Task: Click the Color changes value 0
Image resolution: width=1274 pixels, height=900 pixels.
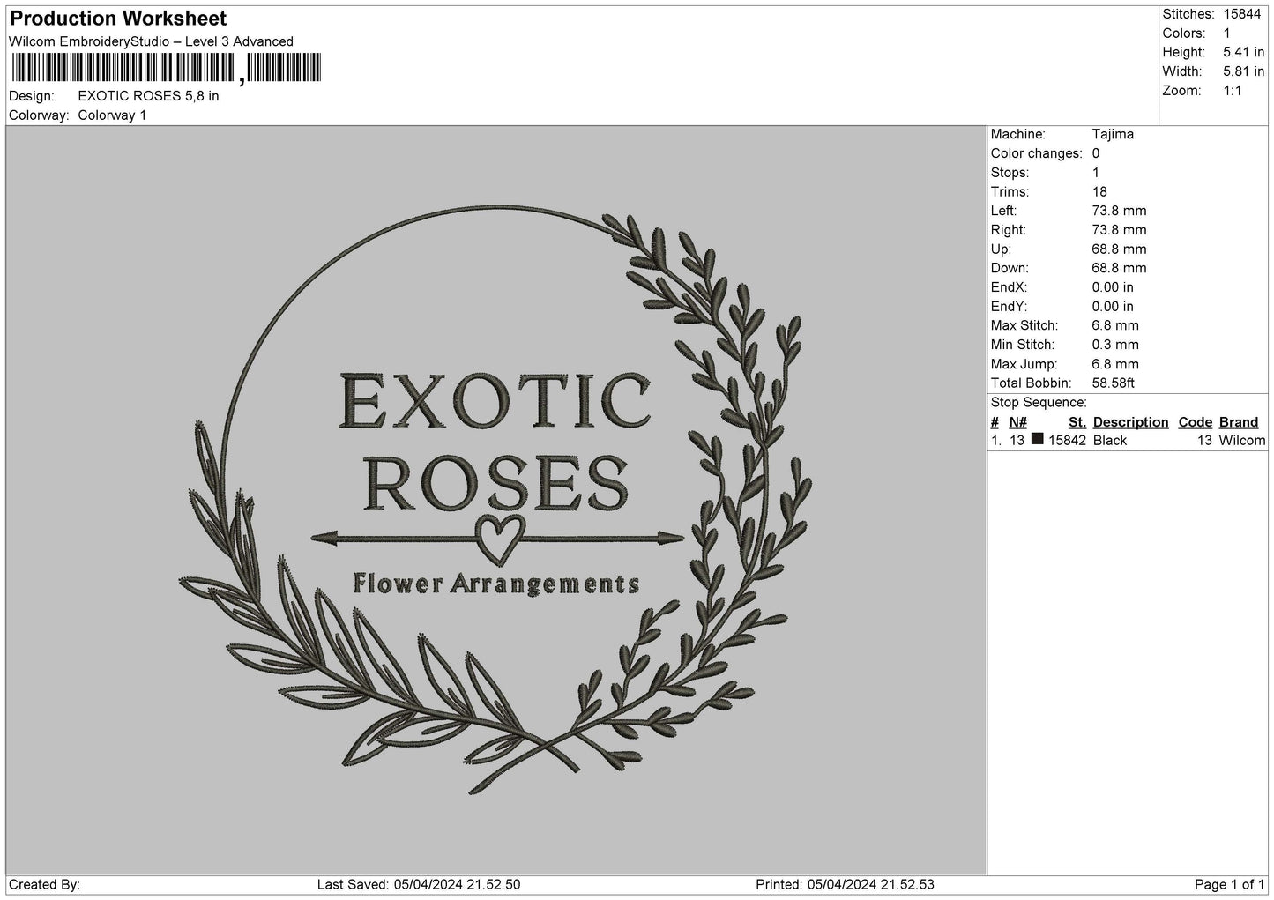Action: (1096, 153)
